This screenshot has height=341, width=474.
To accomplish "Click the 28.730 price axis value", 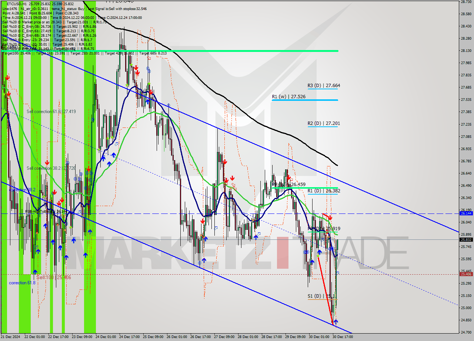I will click(466, 2).
